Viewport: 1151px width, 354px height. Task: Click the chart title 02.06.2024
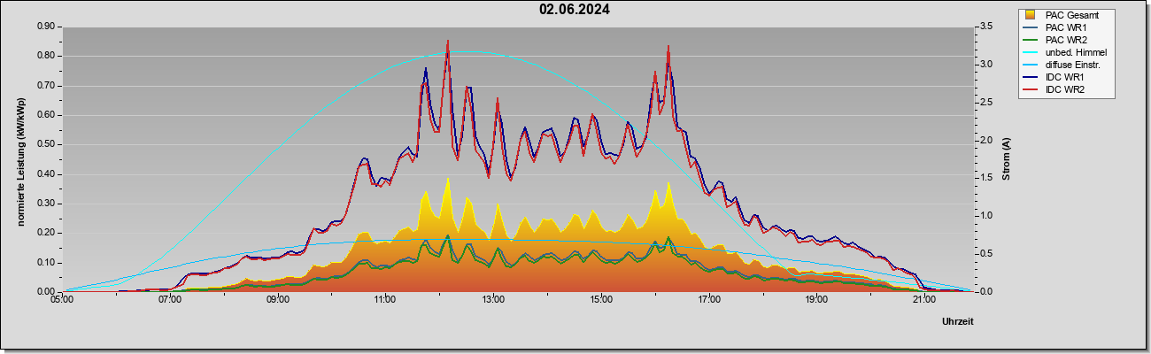coord(574,10)
